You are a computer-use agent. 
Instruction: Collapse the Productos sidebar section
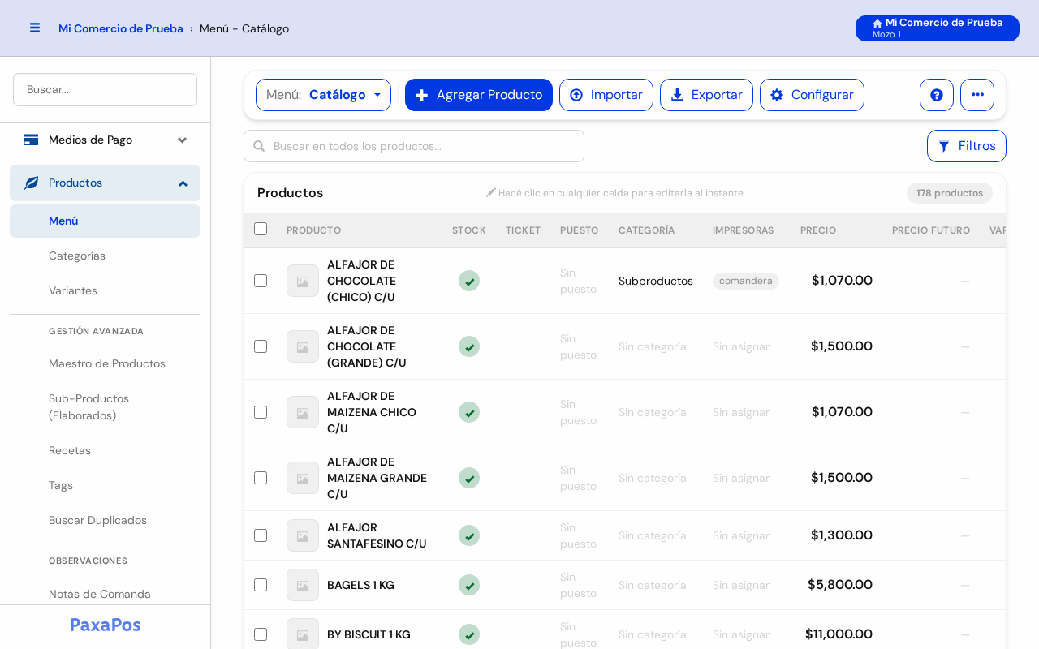click(105, 183)
